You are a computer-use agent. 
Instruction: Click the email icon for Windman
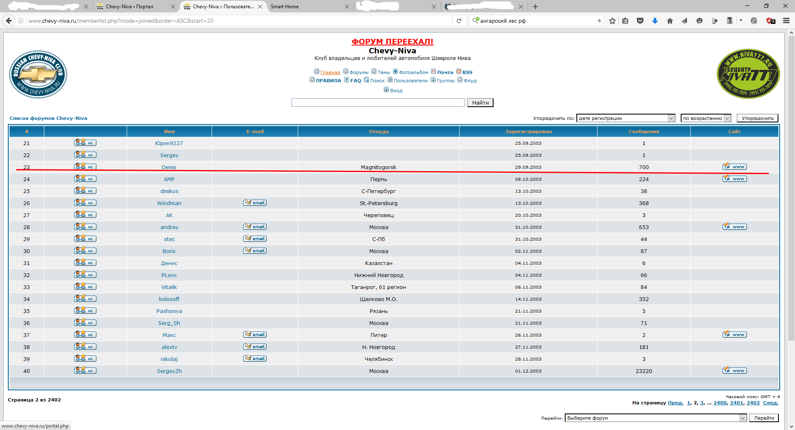255,203
